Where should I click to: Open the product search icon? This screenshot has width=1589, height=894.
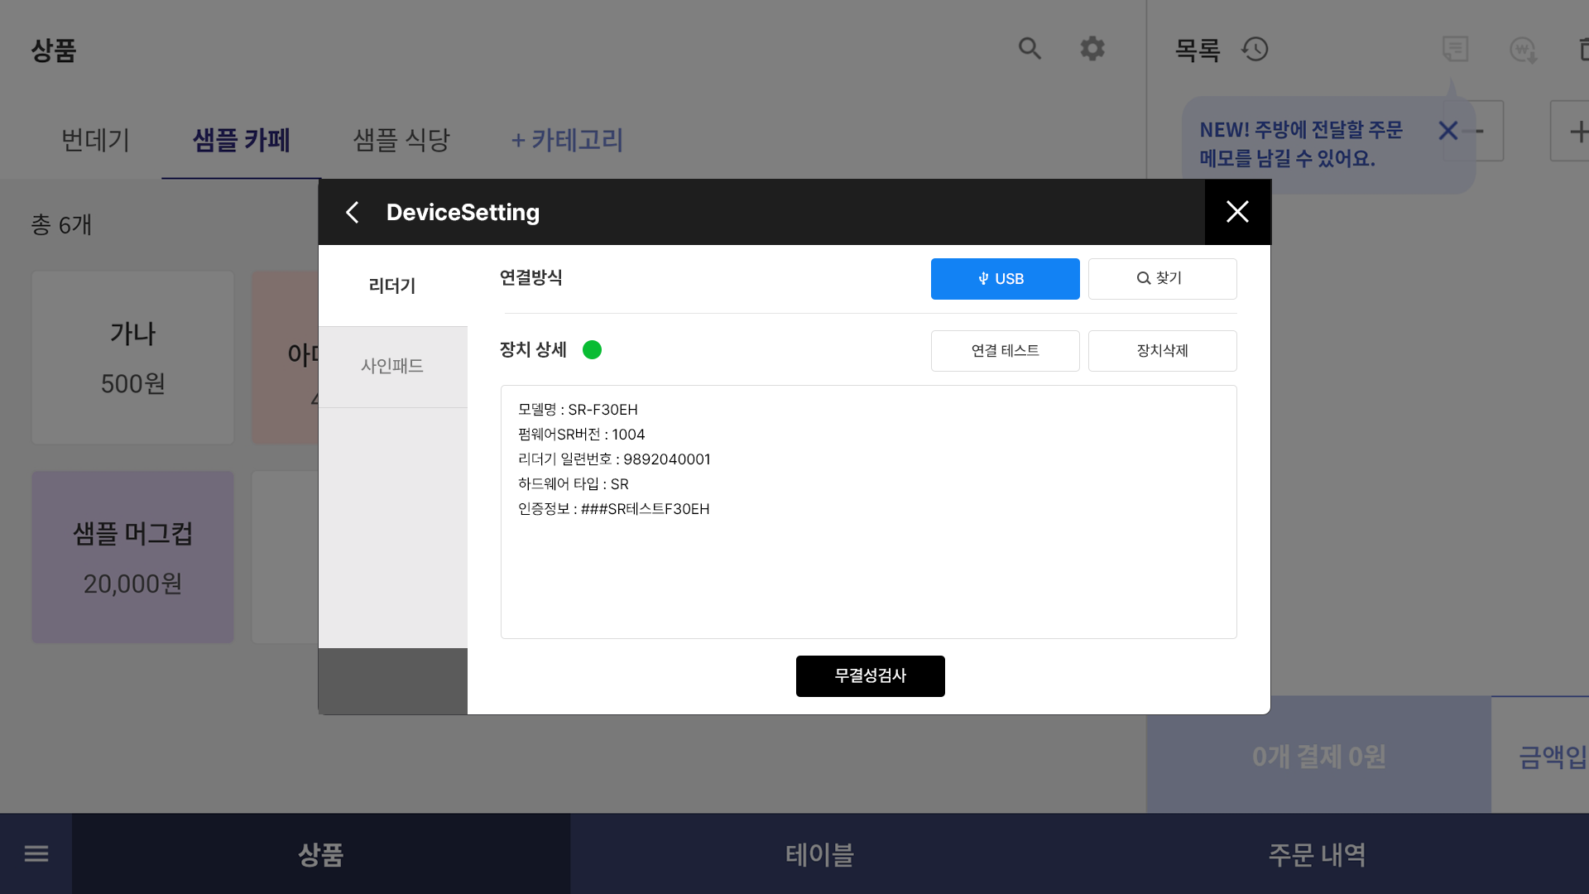(x=1030, y=49)
